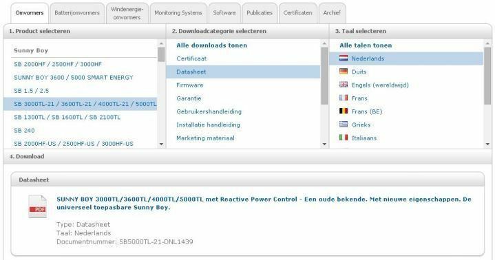The image size is (495, 260).
Task: Choose the Garantie category
Action: (x=189, y=98)
